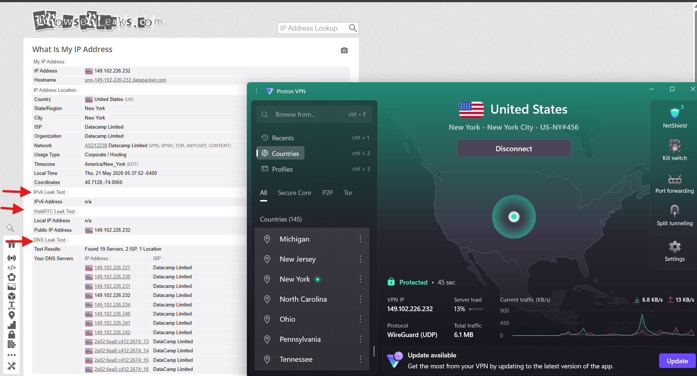Open options menu for North Carolina

360,299
